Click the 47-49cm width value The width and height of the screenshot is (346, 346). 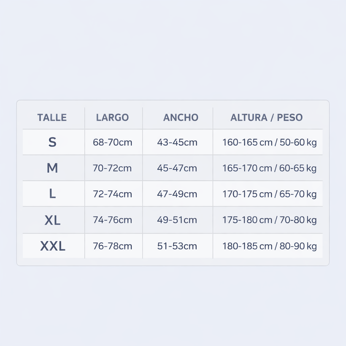pyautogui.click(x=177, y=194)
